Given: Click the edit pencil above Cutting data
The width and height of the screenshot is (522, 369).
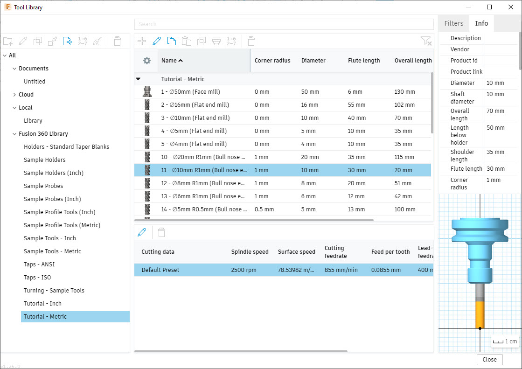Looking at the screenshot, I should pyautogui.click(x=142, y=232).
